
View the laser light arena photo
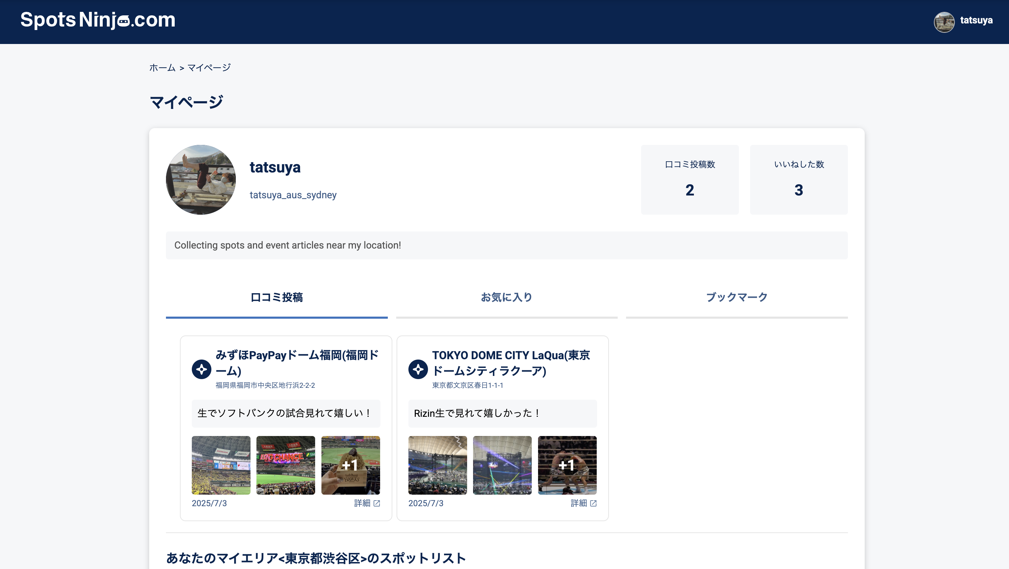[502, 465]
